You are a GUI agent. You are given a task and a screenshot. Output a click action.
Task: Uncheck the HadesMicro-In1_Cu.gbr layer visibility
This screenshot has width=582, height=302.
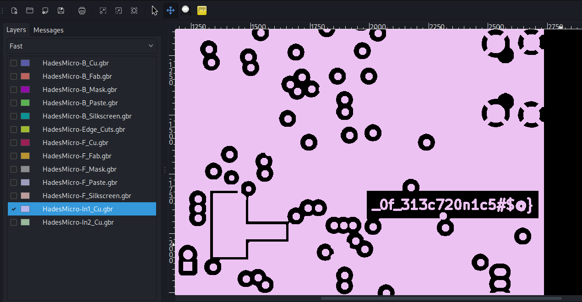click(x=14, y=209)
